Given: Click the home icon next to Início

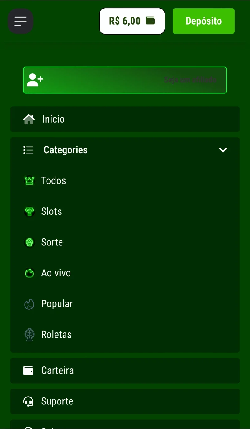Looking at the screenshot, I should click(29, 119).
